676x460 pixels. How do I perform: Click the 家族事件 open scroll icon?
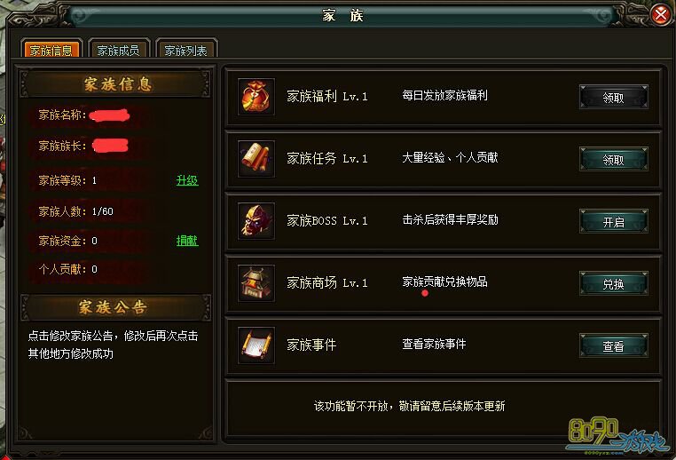coord(256,345)
